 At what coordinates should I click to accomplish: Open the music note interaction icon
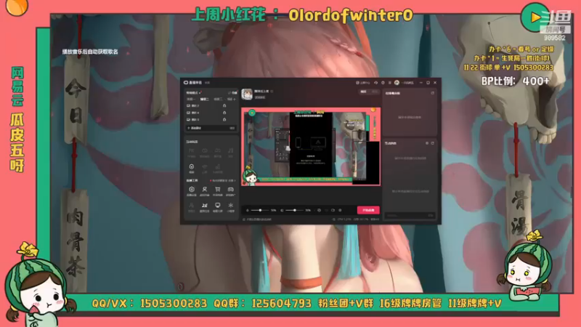pos(230,152)
